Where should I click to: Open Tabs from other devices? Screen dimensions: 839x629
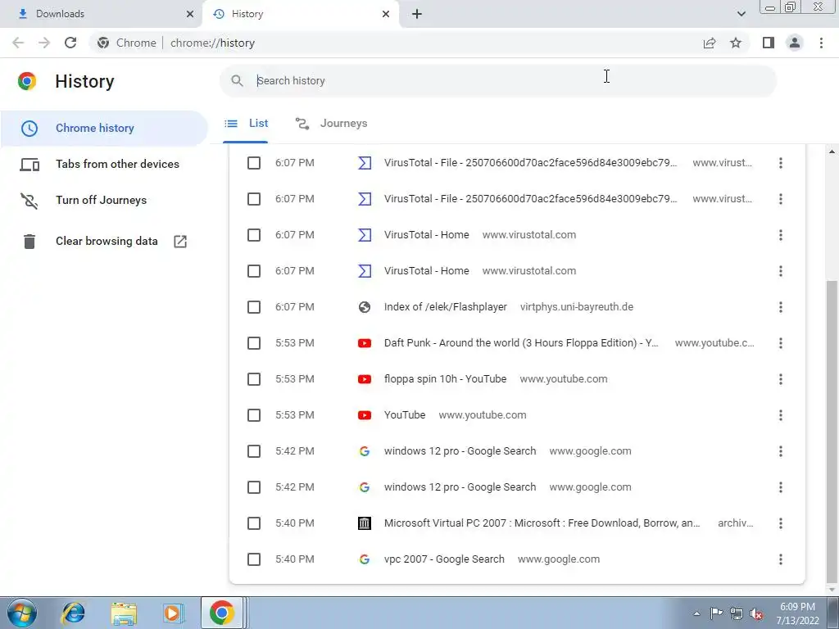click(x=104, y=164)
